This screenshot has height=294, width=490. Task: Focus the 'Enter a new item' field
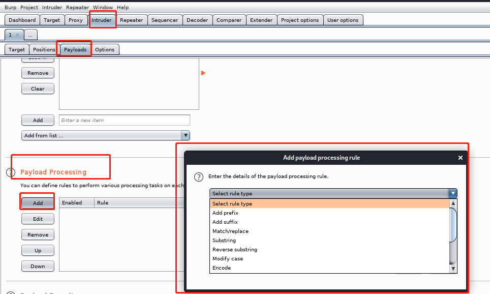(x=125, y=120)
